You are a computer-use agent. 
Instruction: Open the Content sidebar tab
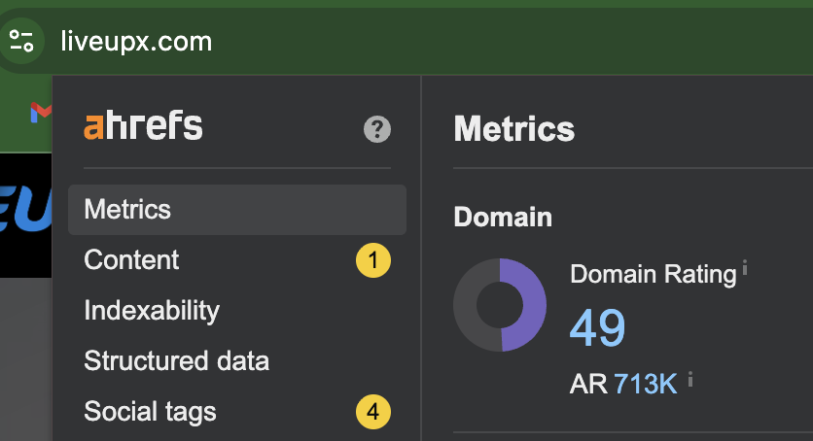[x=237, y=259]
